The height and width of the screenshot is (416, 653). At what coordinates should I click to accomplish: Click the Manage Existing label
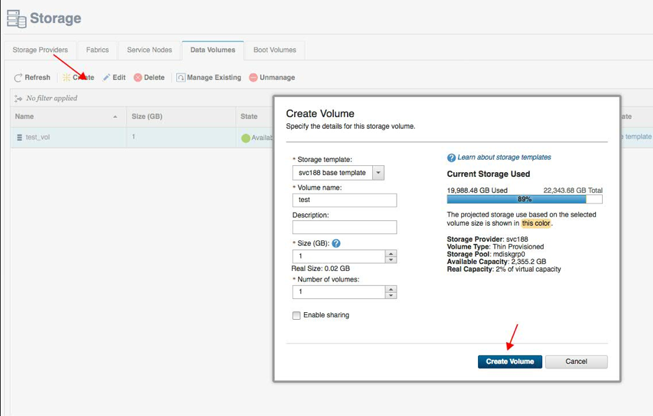pyautogui.click(x=214, y=77)
